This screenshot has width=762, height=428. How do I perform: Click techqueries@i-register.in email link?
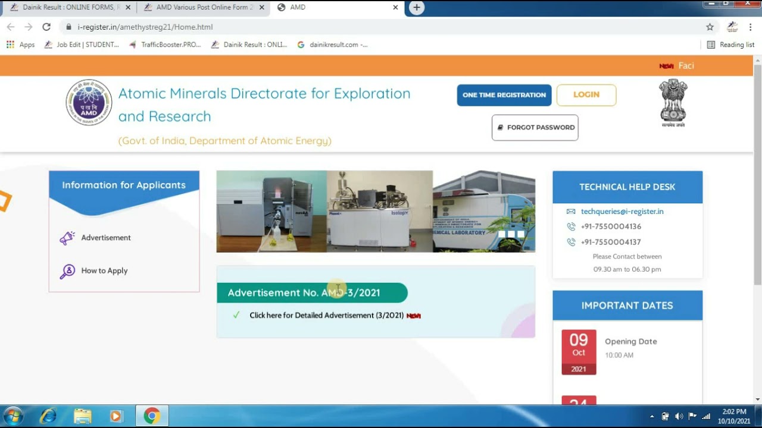622,212
